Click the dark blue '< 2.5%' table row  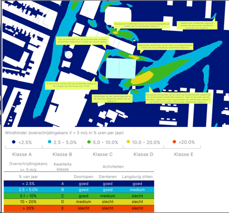coord(79,184)
